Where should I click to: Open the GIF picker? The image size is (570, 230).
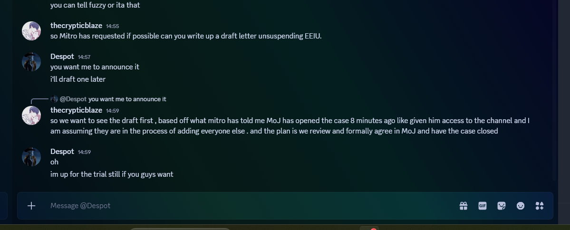pos(483,206)
